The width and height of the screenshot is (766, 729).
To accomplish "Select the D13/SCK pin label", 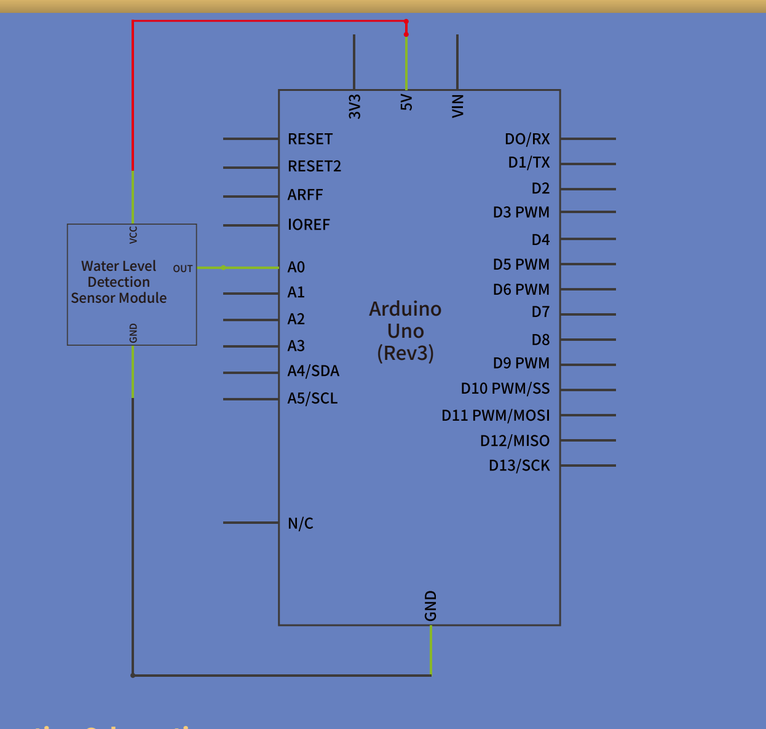I will pos(519,466).
